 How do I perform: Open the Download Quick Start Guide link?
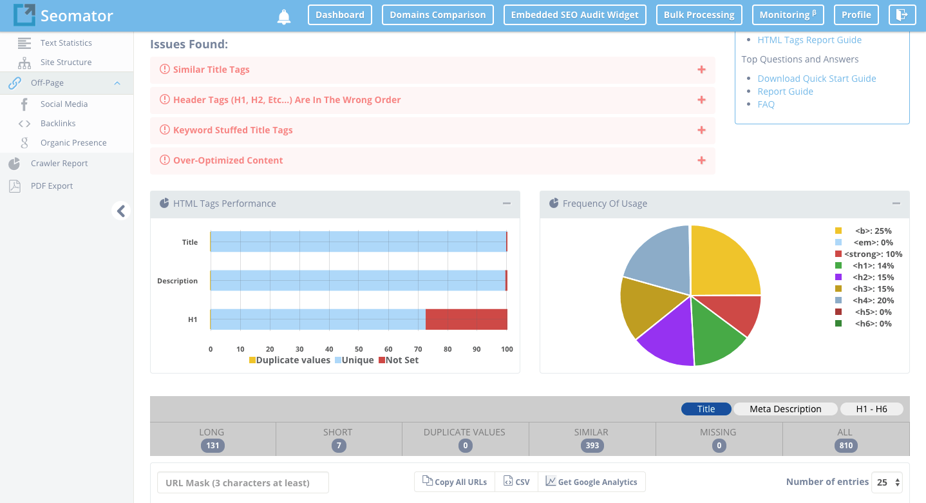(x=817, y=79)
